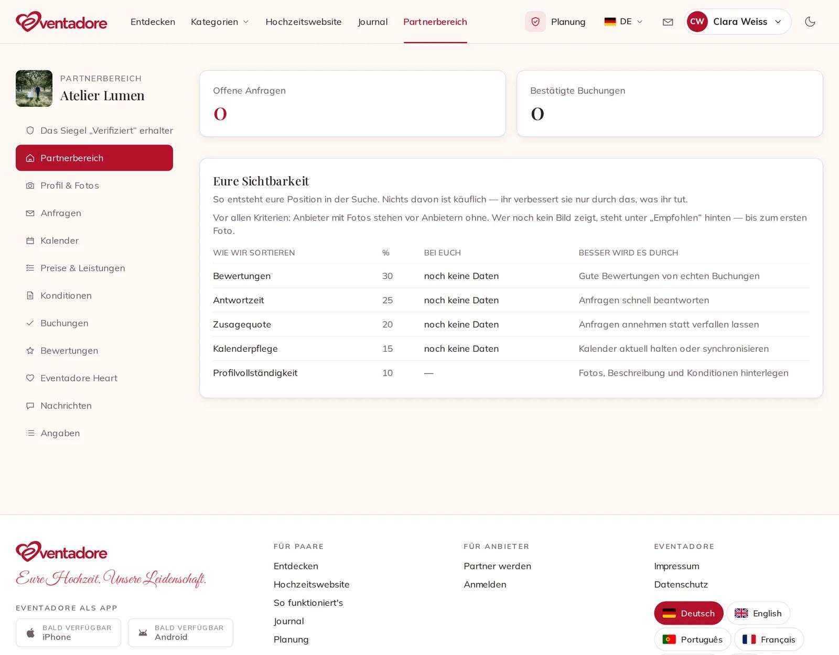Click the list icon for Preise & Leistungen
Screen dimensions: 839x655
pyautogui.click(x=30, y=268)
